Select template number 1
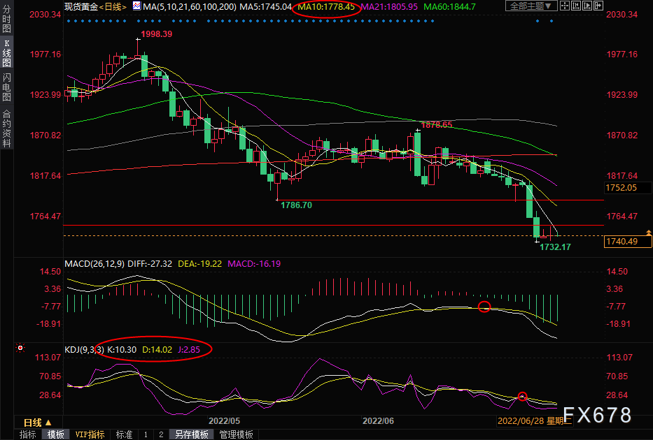The width and height of the screenshot is (653, 440). (146, 434)
